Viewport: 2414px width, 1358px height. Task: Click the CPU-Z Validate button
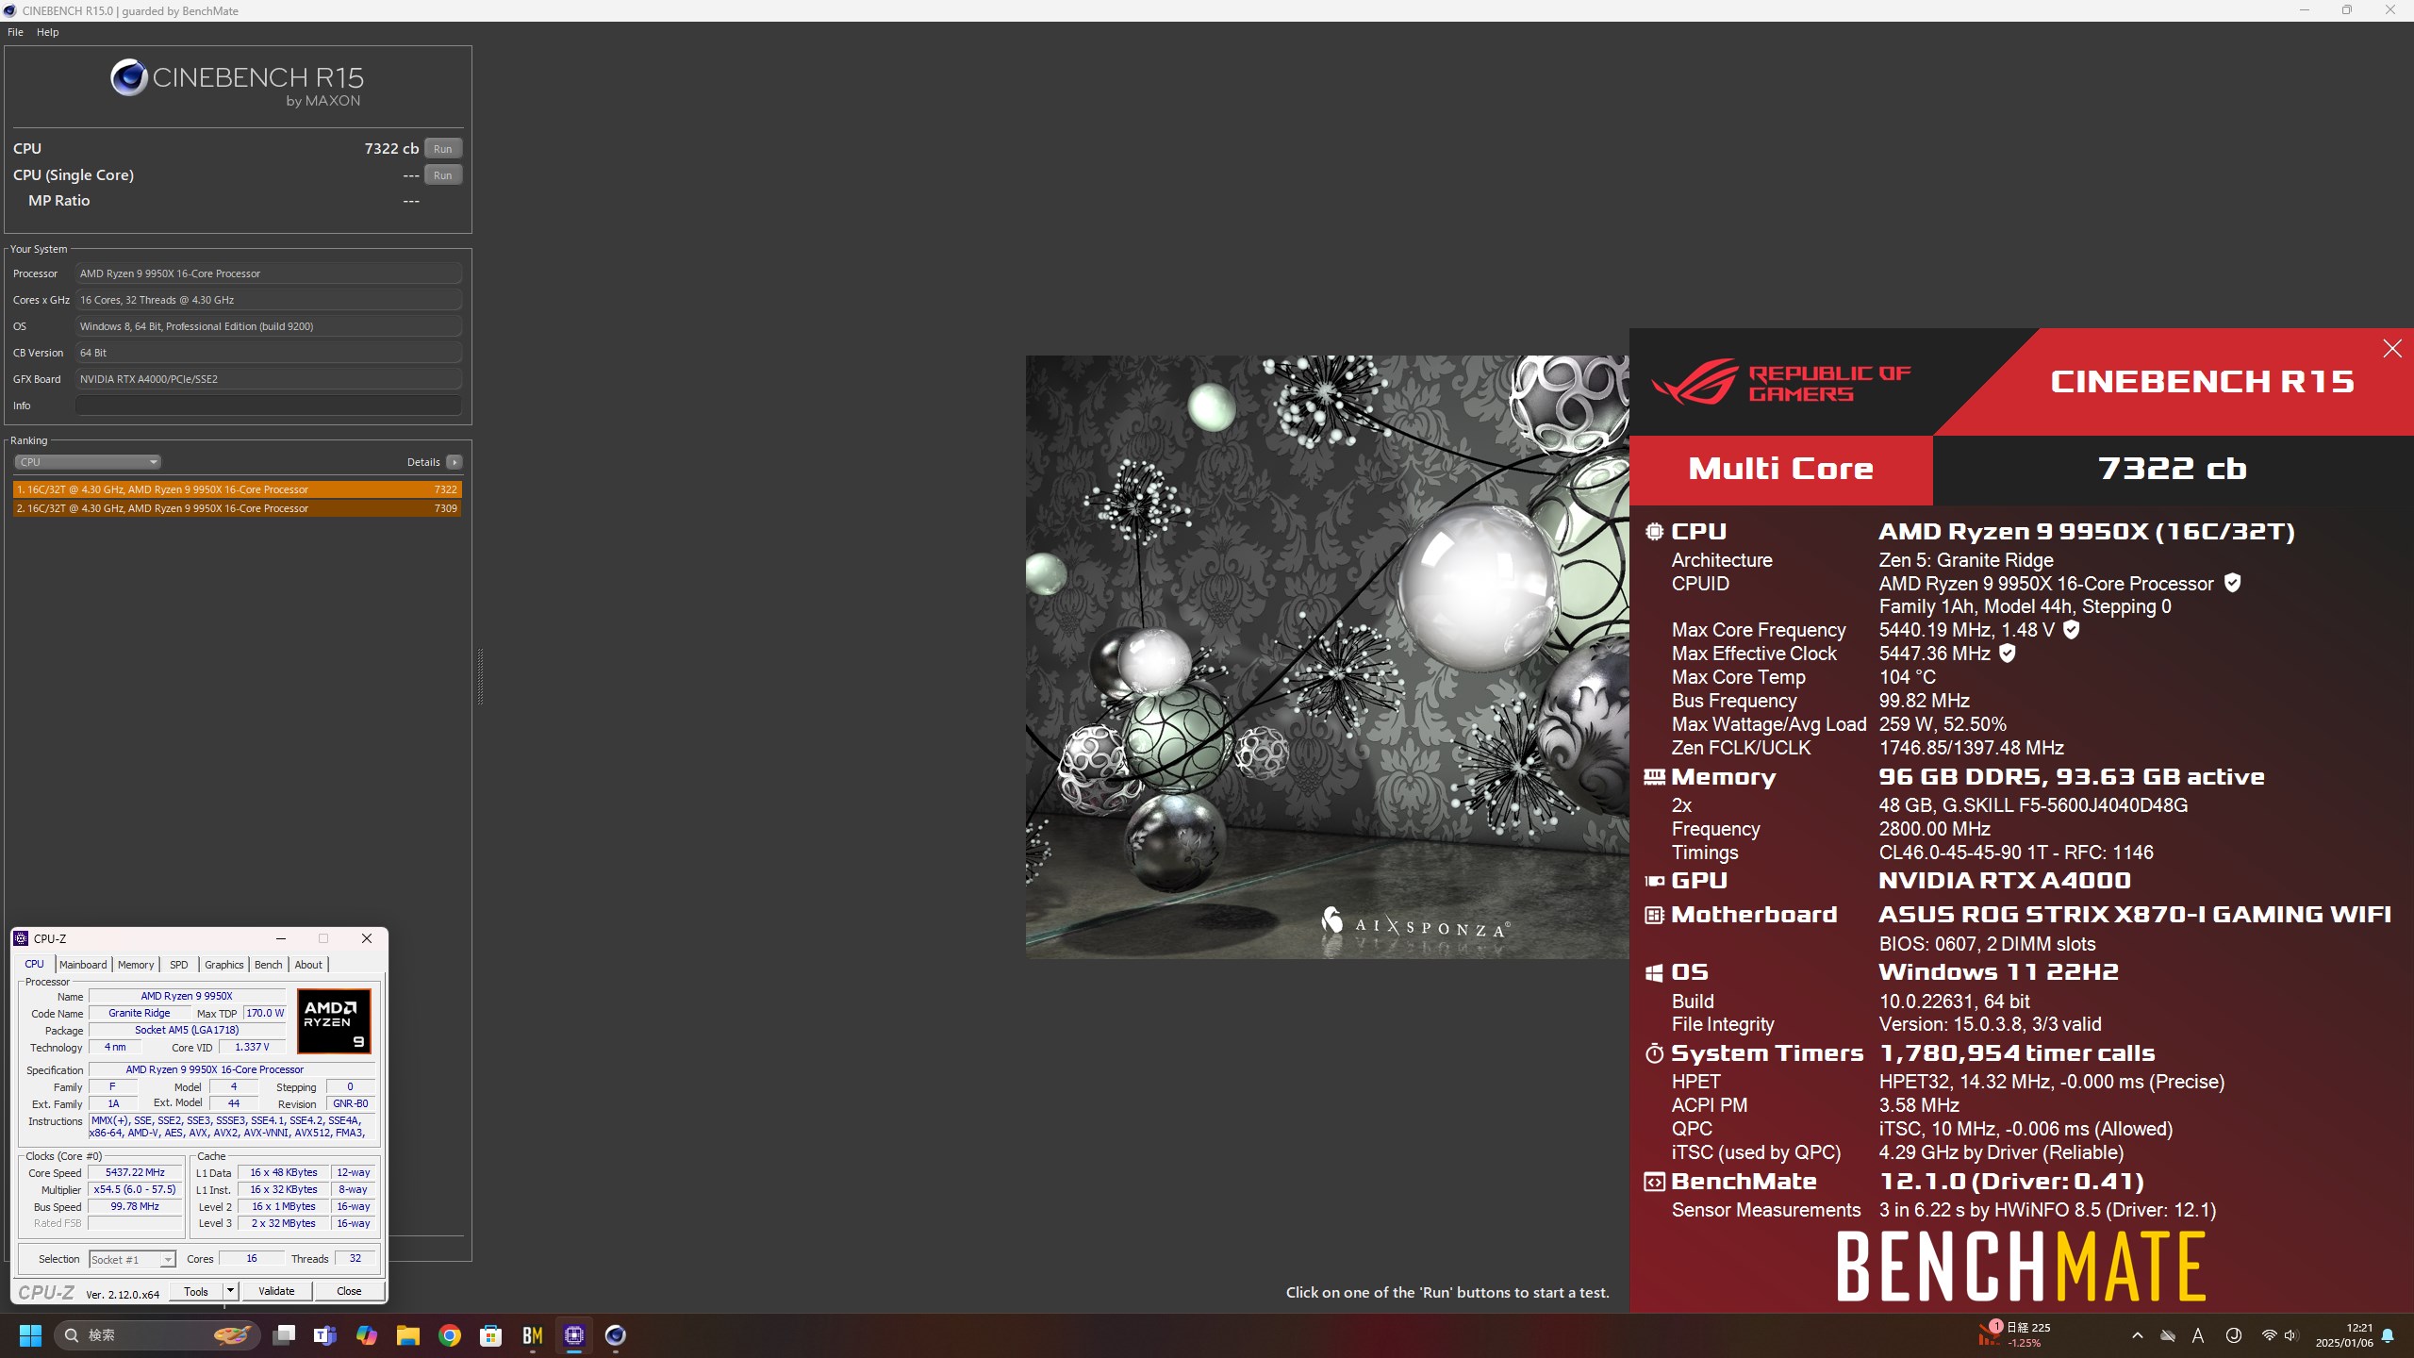[276, 1291]
